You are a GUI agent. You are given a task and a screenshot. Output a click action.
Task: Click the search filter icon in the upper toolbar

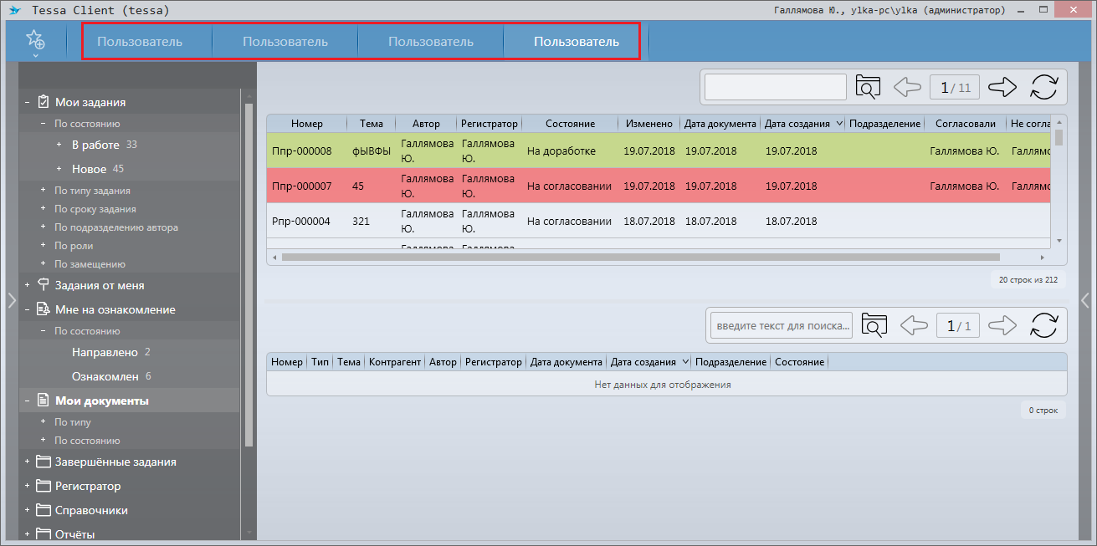pos(869,87)
